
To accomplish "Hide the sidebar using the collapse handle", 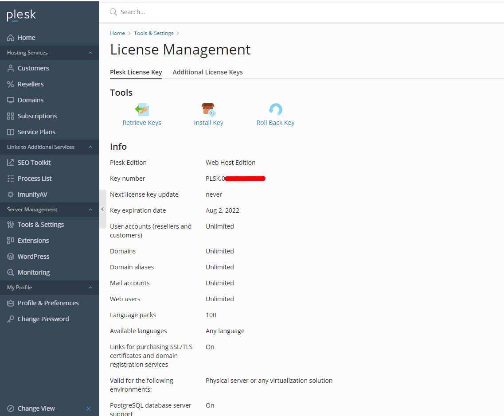I will (x=102, y=209).
